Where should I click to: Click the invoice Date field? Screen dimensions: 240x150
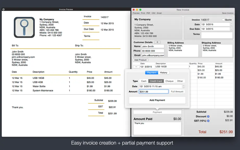[216, 24]
